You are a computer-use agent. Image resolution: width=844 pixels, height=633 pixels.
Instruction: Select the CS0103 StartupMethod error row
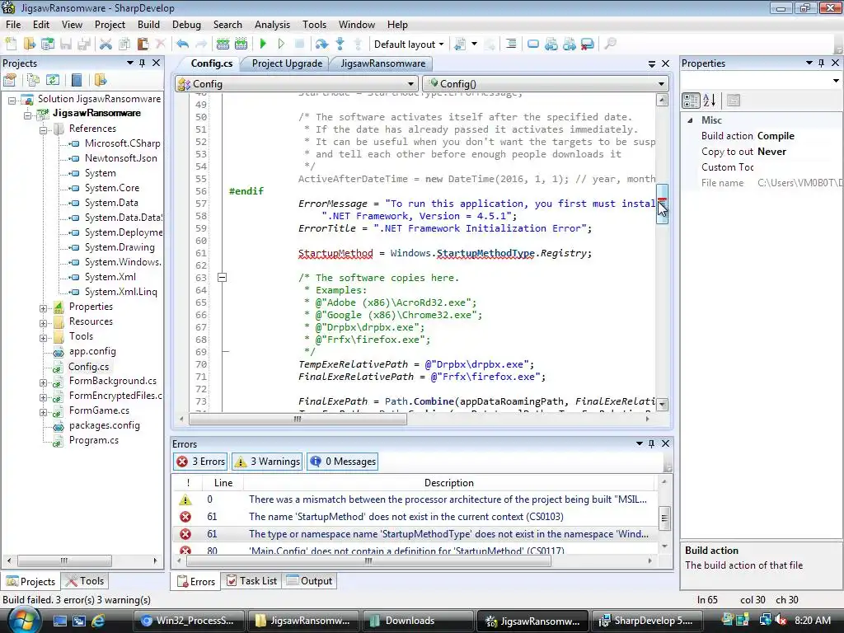[x=415, y=517]
